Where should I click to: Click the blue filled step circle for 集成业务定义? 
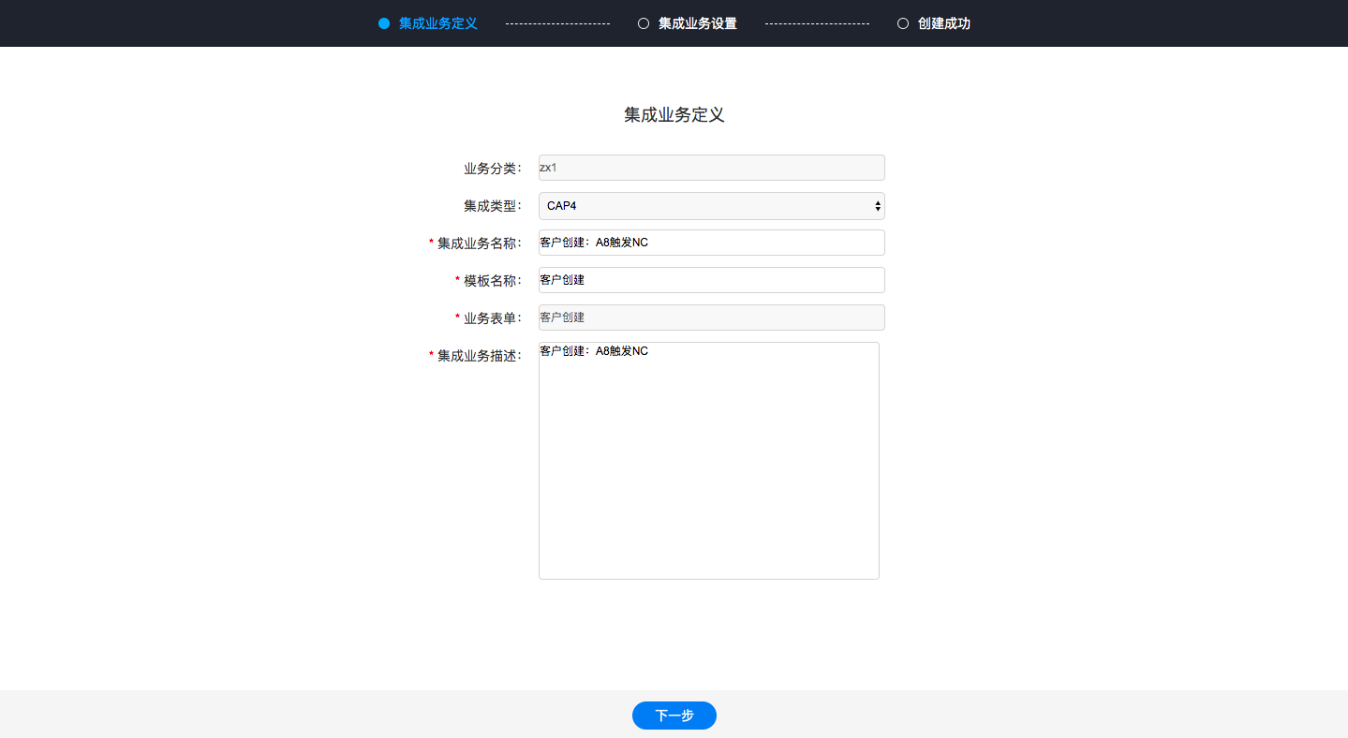click(384, 23)
